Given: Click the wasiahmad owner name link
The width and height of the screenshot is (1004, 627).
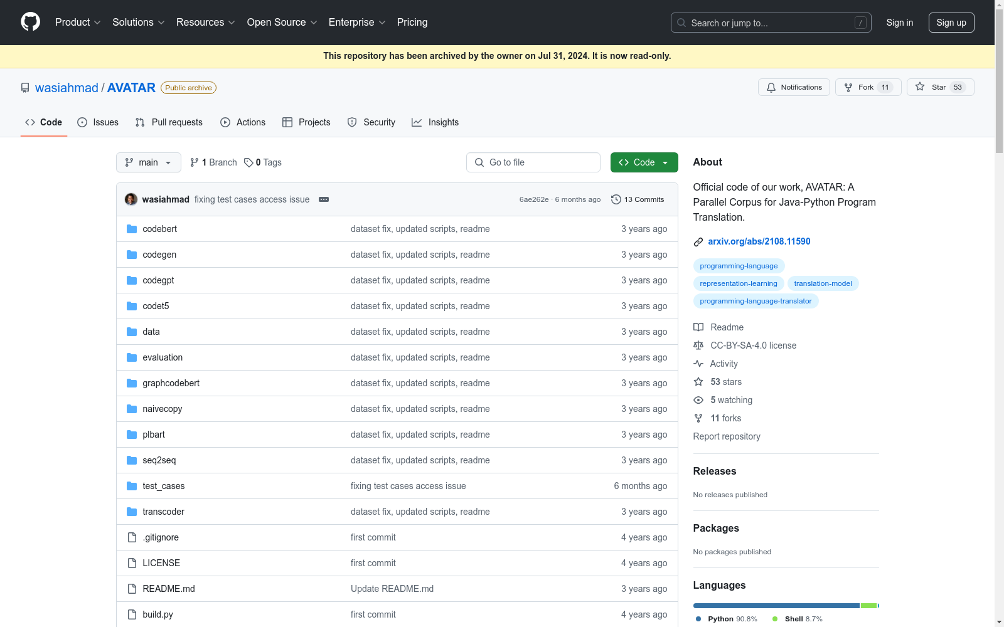Looking at the screenshot, I should pyautogui.click(x=67, y=88).
